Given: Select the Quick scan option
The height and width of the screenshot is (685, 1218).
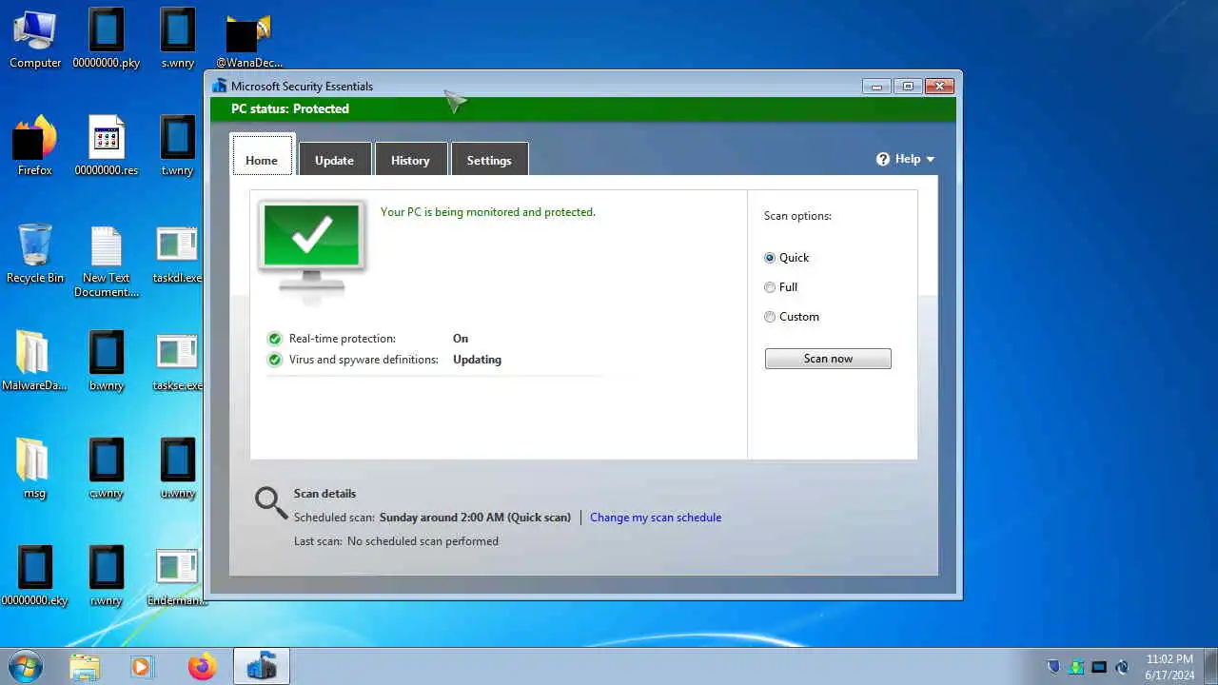Looking at the screenshot, I should click(x=787, y=258).
